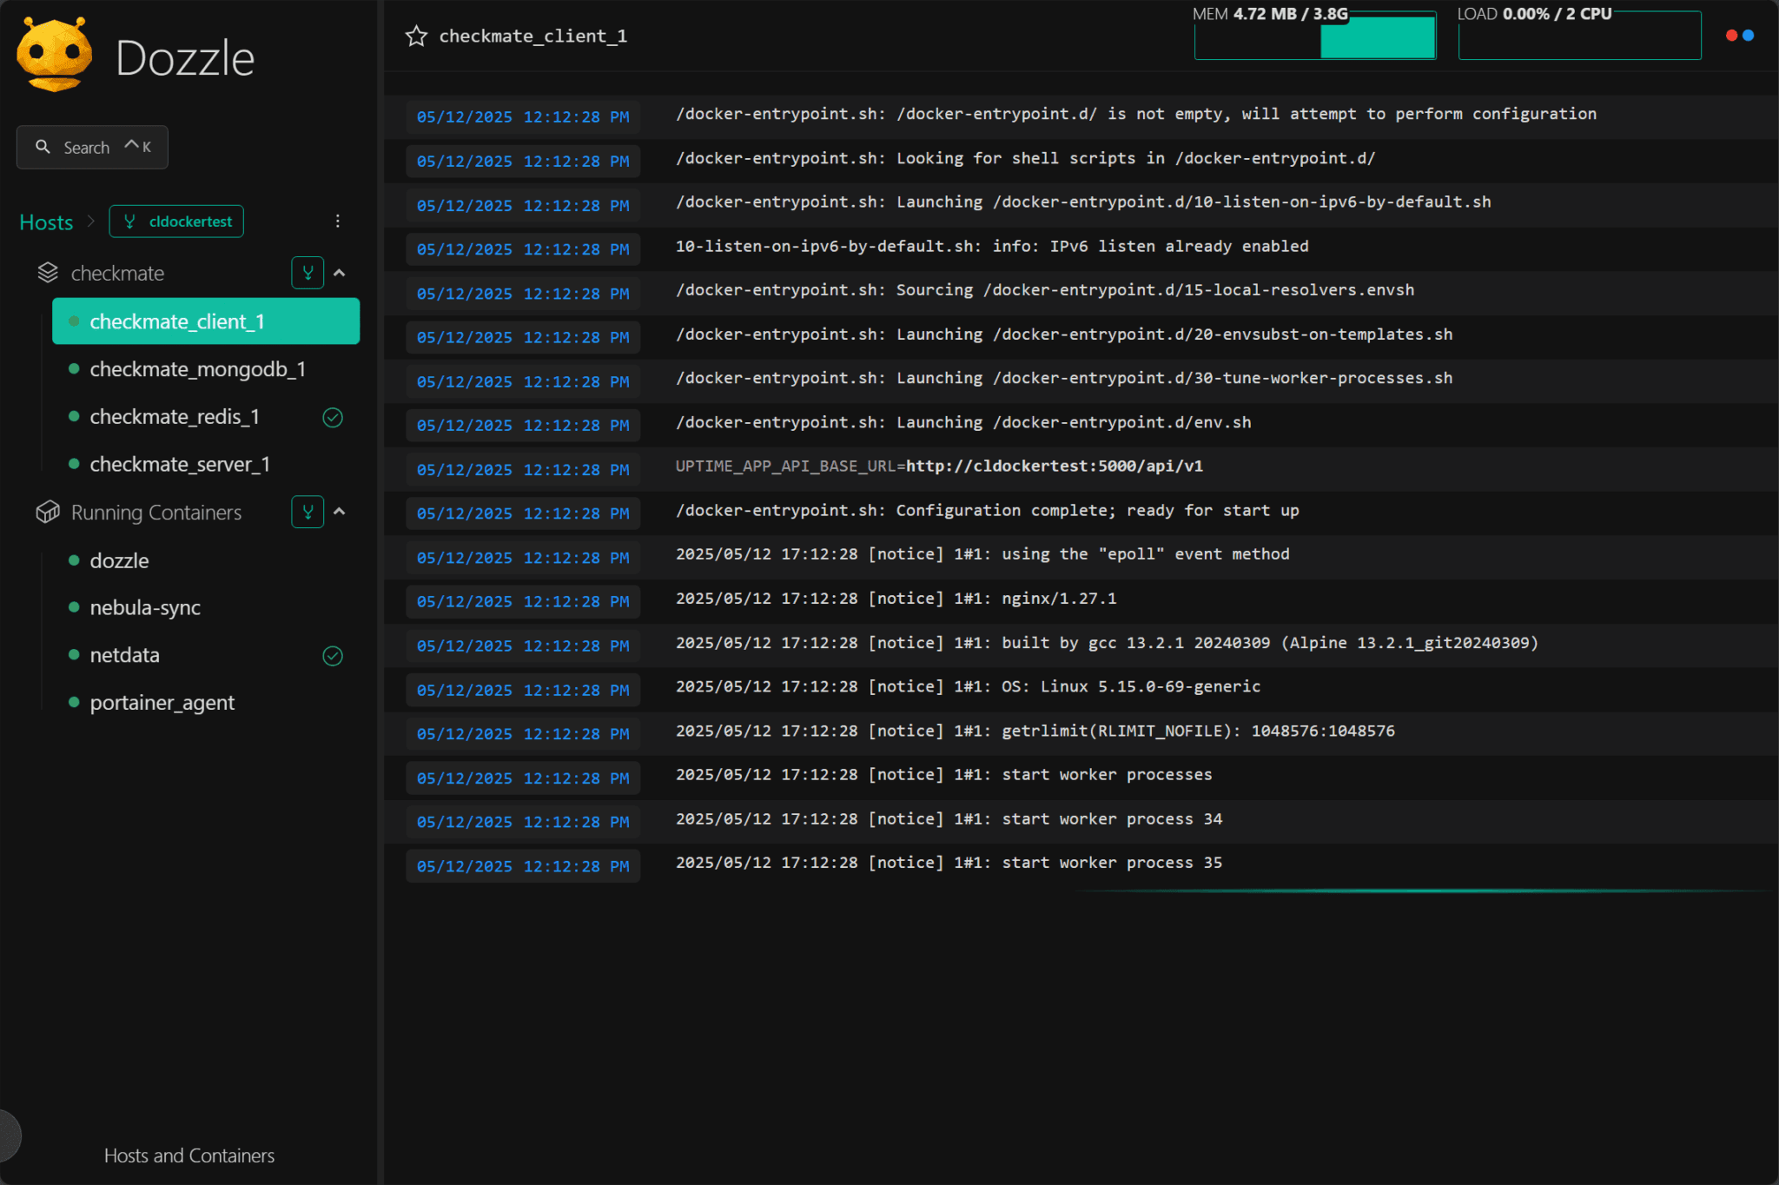Image resolution: width=1779 pixels, height=1185 pixels.
Task: Click the Dozzle bee logo
Action: (54, 52)
